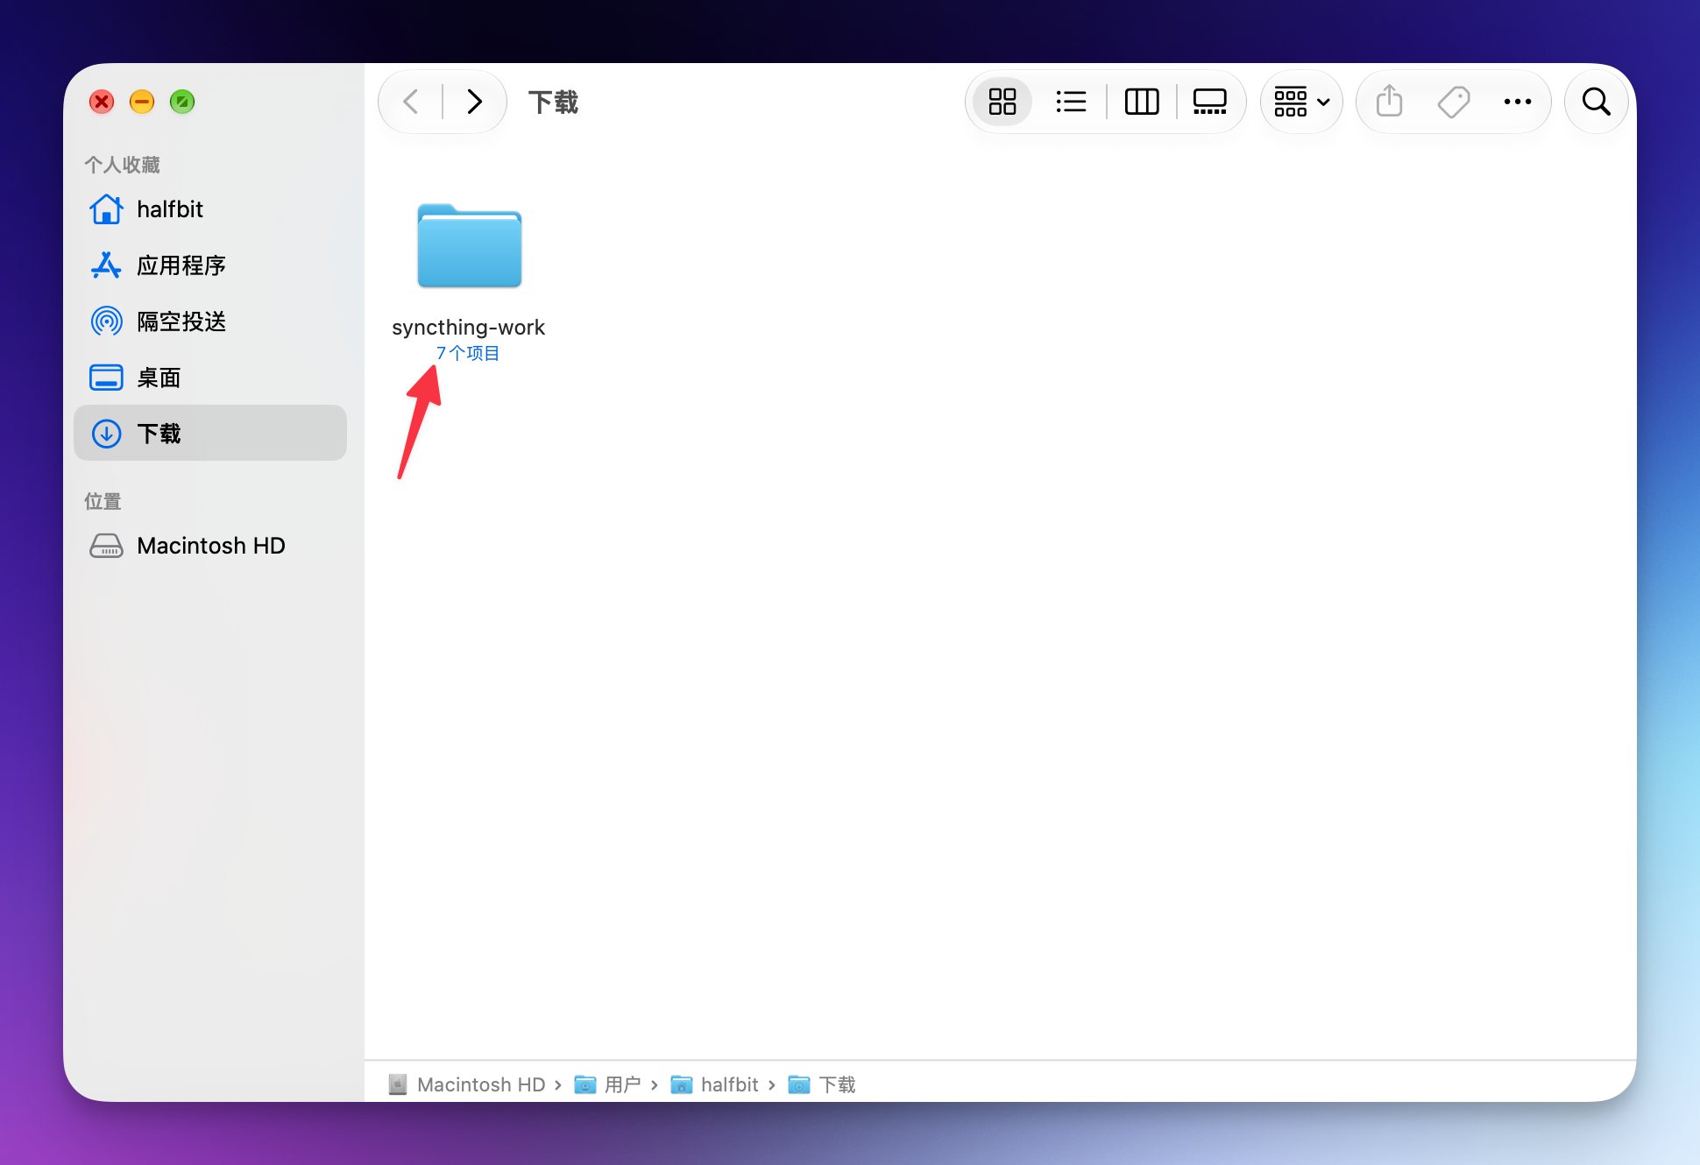Click the 下载 window title

point(553,102)
